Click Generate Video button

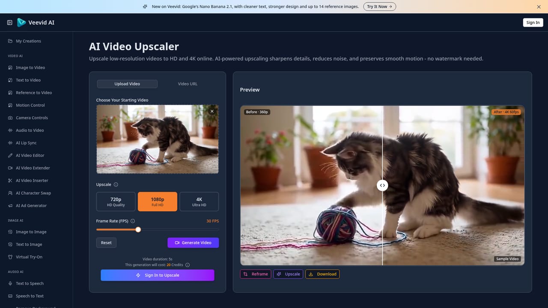193,243
